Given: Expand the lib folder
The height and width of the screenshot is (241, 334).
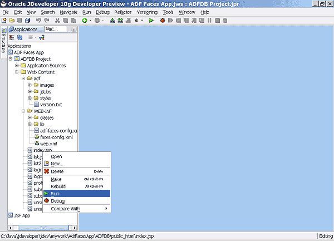Looking at the screenshot, I should 30,124.
